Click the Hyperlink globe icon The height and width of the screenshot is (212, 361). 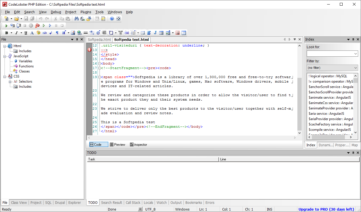tap(79, 33)
